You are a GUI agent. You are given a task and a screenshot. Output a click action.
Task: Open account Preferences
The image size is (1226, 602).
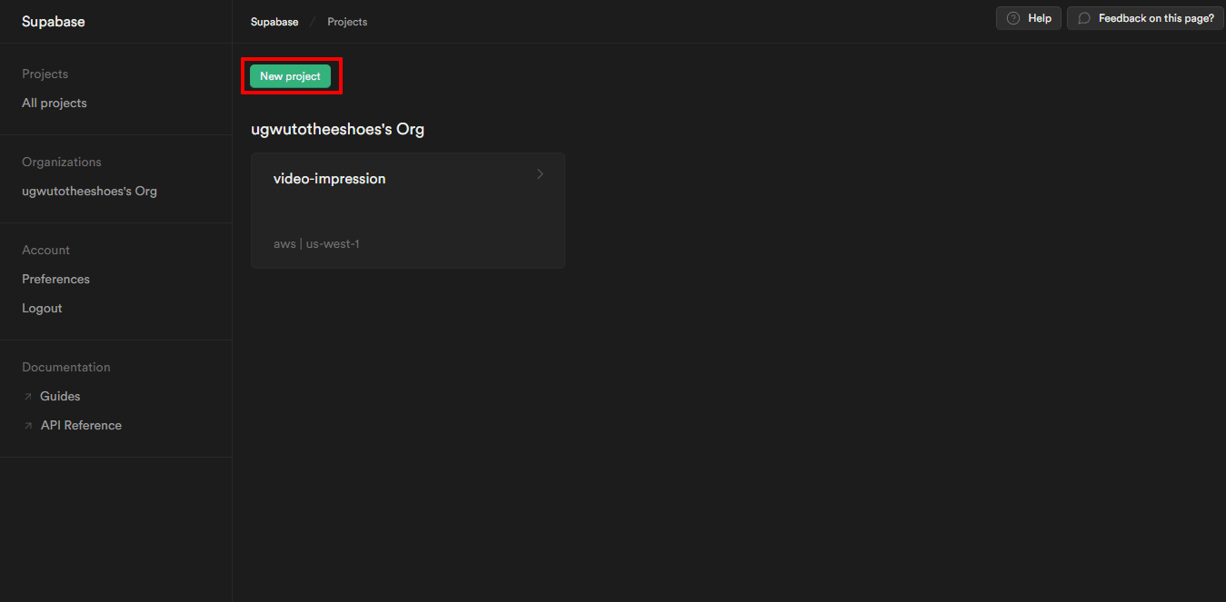(55, 279)
